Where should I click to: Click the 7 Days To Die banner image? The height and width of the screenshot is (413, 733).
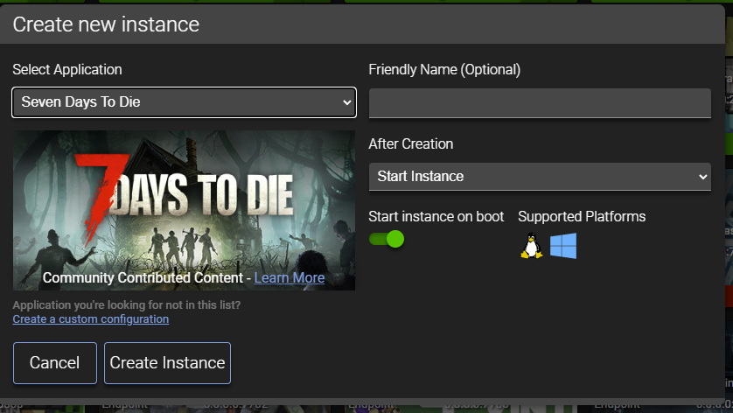point(185,210)
